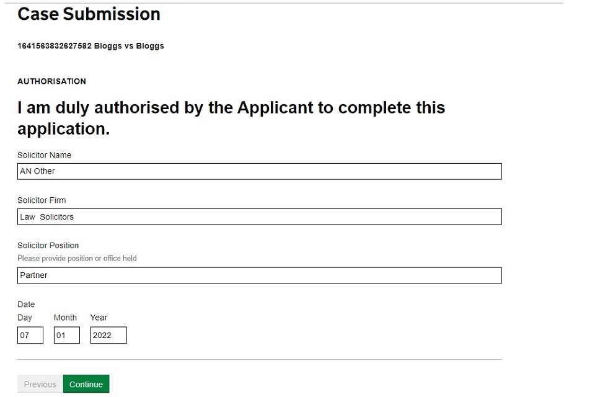Click the Solicitor Name input field
Viewport: 595px width, 397px height.
[x=259, y=171]
